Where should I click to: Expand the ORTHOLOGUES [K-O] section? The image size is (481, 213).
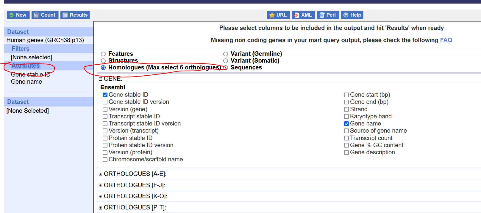(x=101, y=196)
